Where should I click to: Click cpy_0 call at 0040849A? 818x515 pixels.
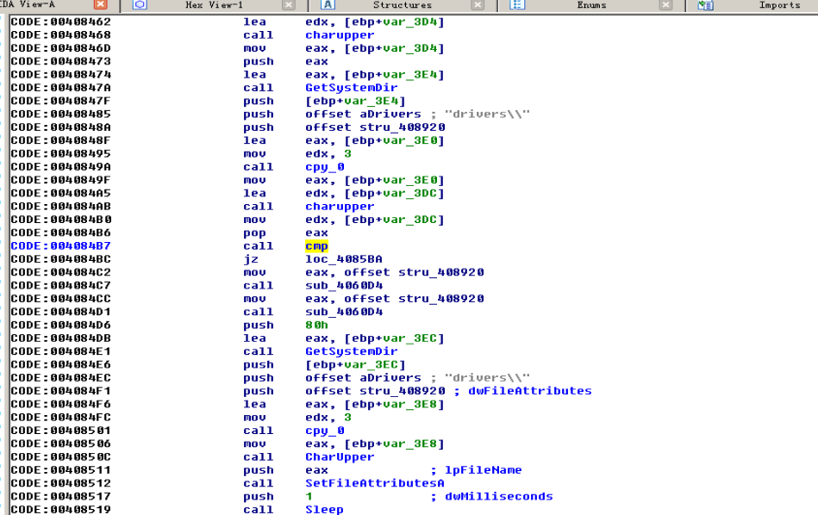click(324, 167)
